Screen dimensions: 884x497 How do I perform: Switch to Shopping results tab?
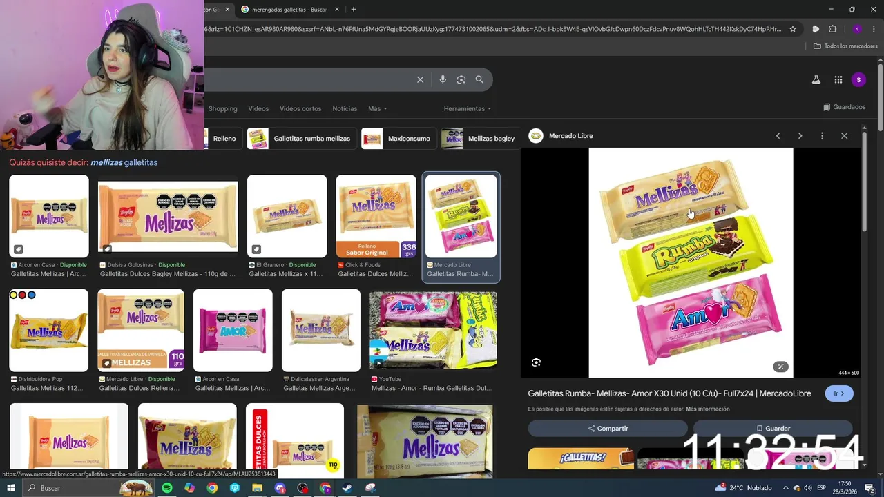(222, 108)
